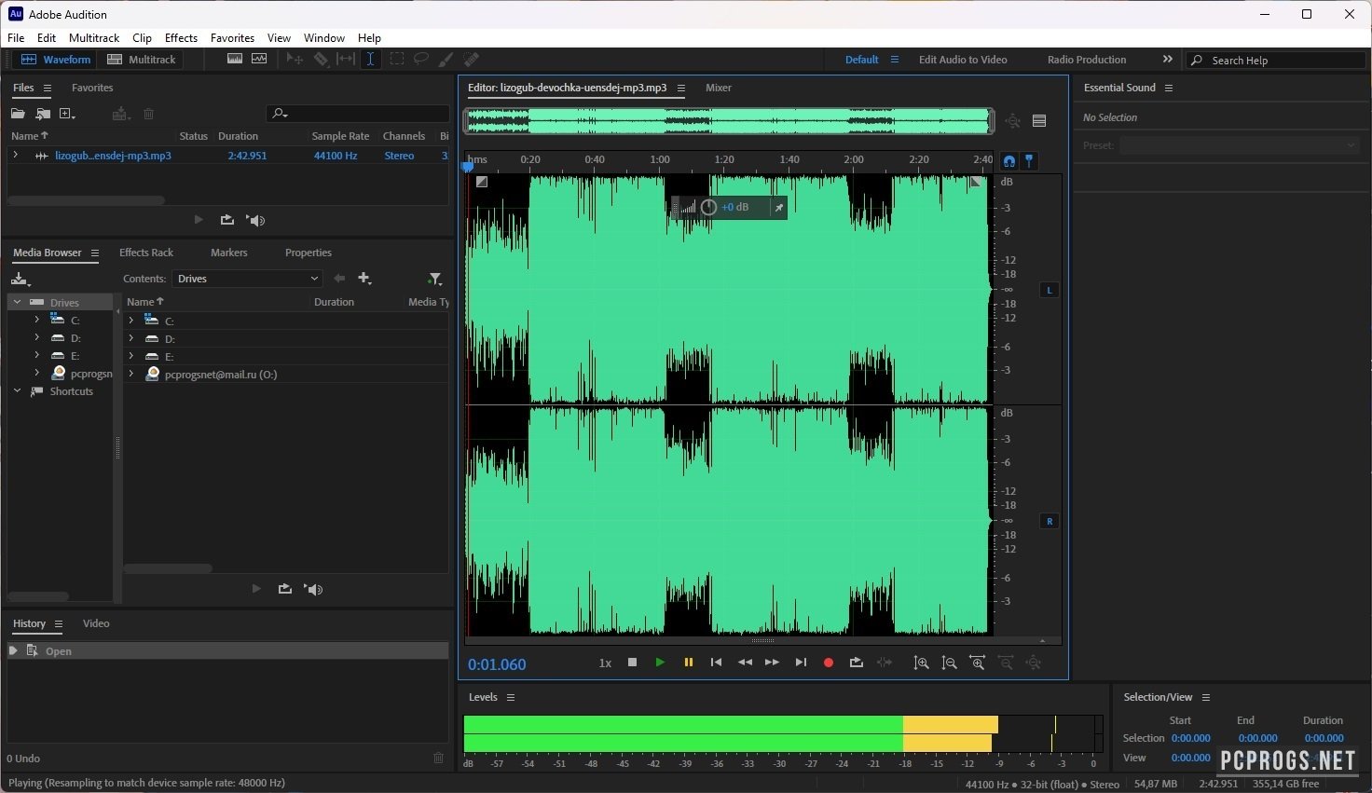Toggle auto-play in Media Browser
The height and width of the screenshot is (793, 1372).
tap(314, 589)
